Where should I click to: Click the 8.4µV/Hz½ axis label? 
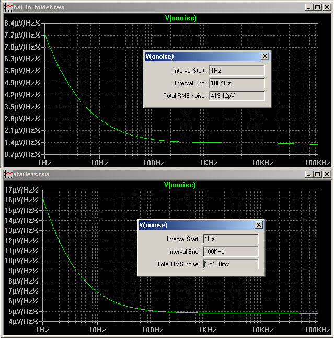pyautogui.click(x=22, y=23)
